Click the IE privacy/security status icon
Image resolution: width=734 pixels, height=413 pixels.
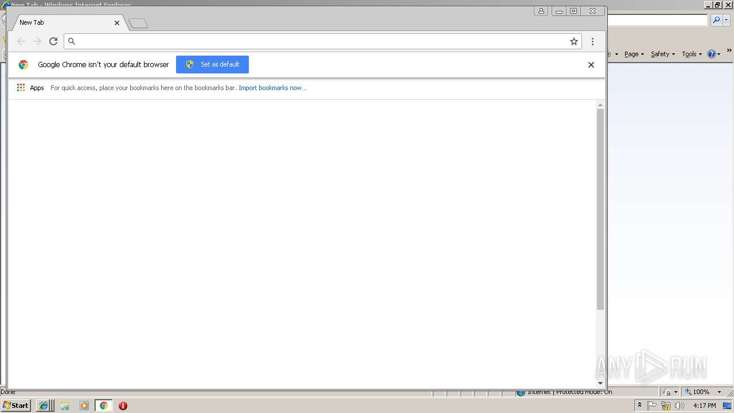tap(667, 392)
